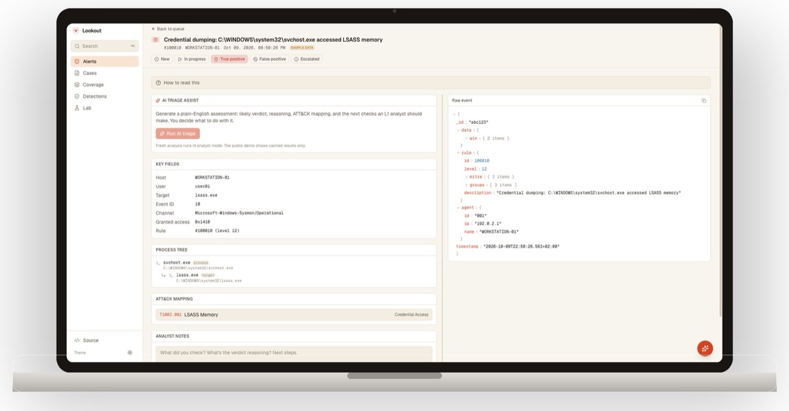The width and height of the screenshot is (789, 411).
Task: Select lsass.exe target in the process tree
Action: 187,275
